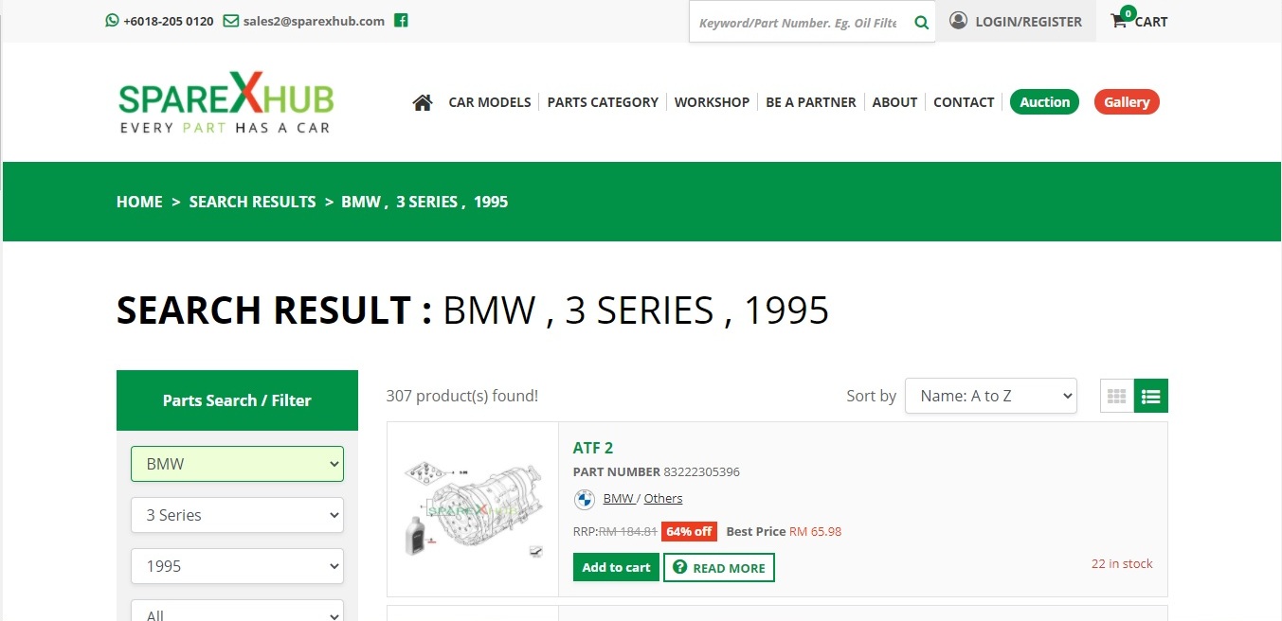Viewport: 1282px width, 621px height.
Task: Click the keyword search input field
Action: 798,23
